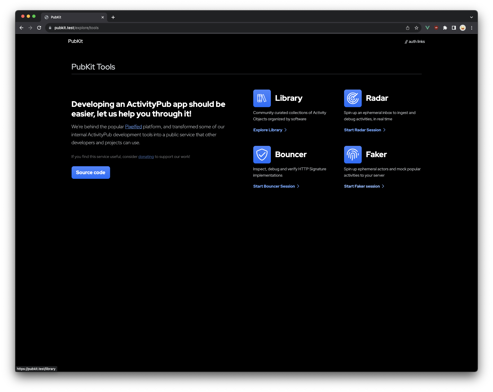Go back with the browser back arrow
The height and width of the screenshot is (392, 493).
coord(21,28)
